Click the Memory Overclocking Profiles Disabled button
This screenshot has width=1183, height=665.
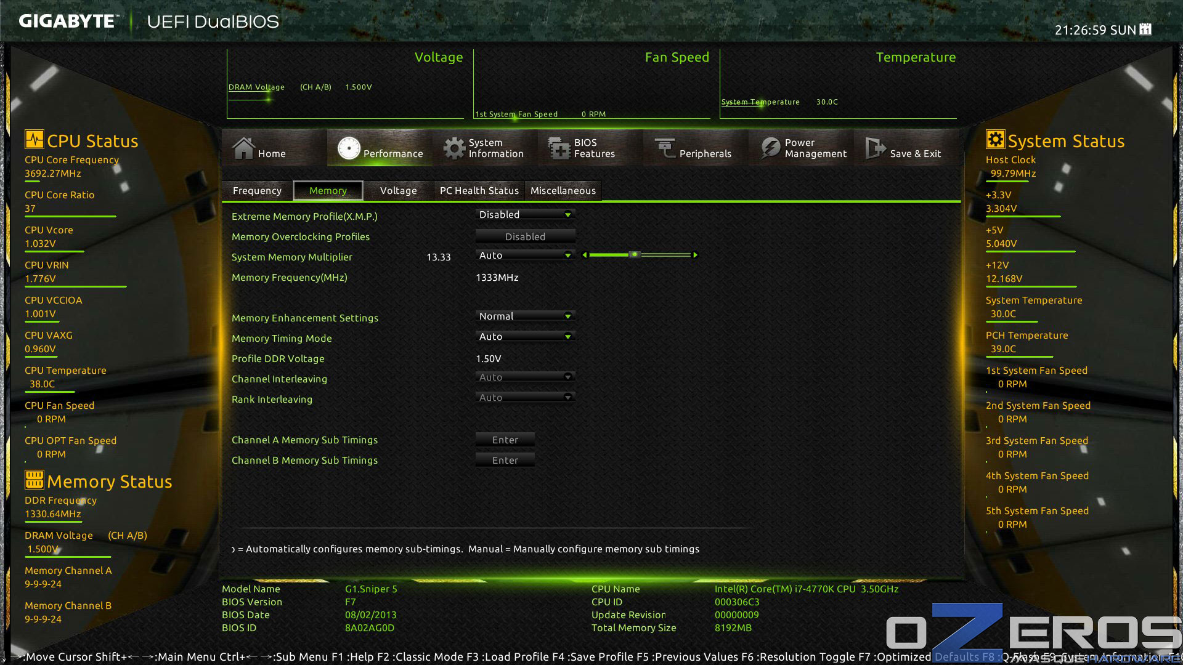[525, 236]
